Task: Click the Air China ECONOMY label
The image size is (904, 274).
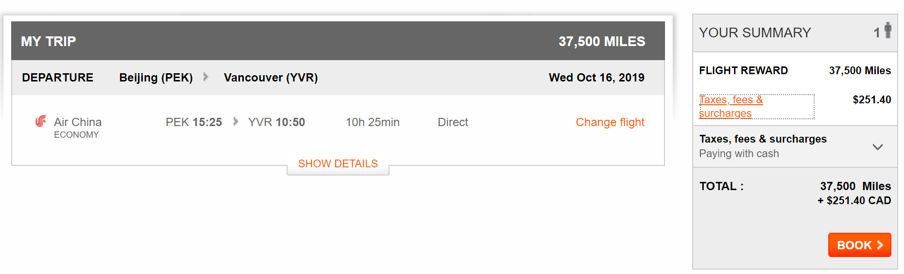Action: (78, 128)
